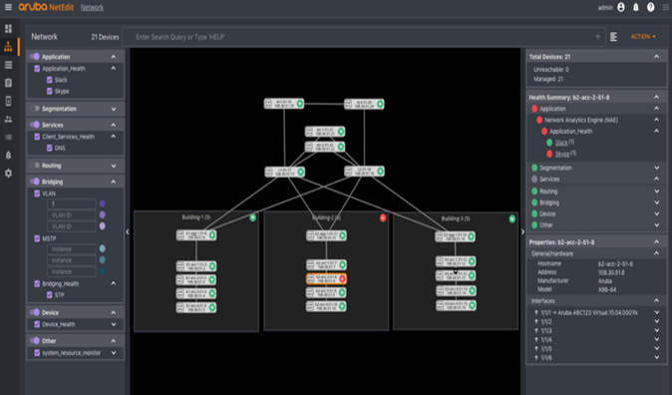Expand interface 1/1/2 details
Screen dimensions: 672x395
point(657,321)
